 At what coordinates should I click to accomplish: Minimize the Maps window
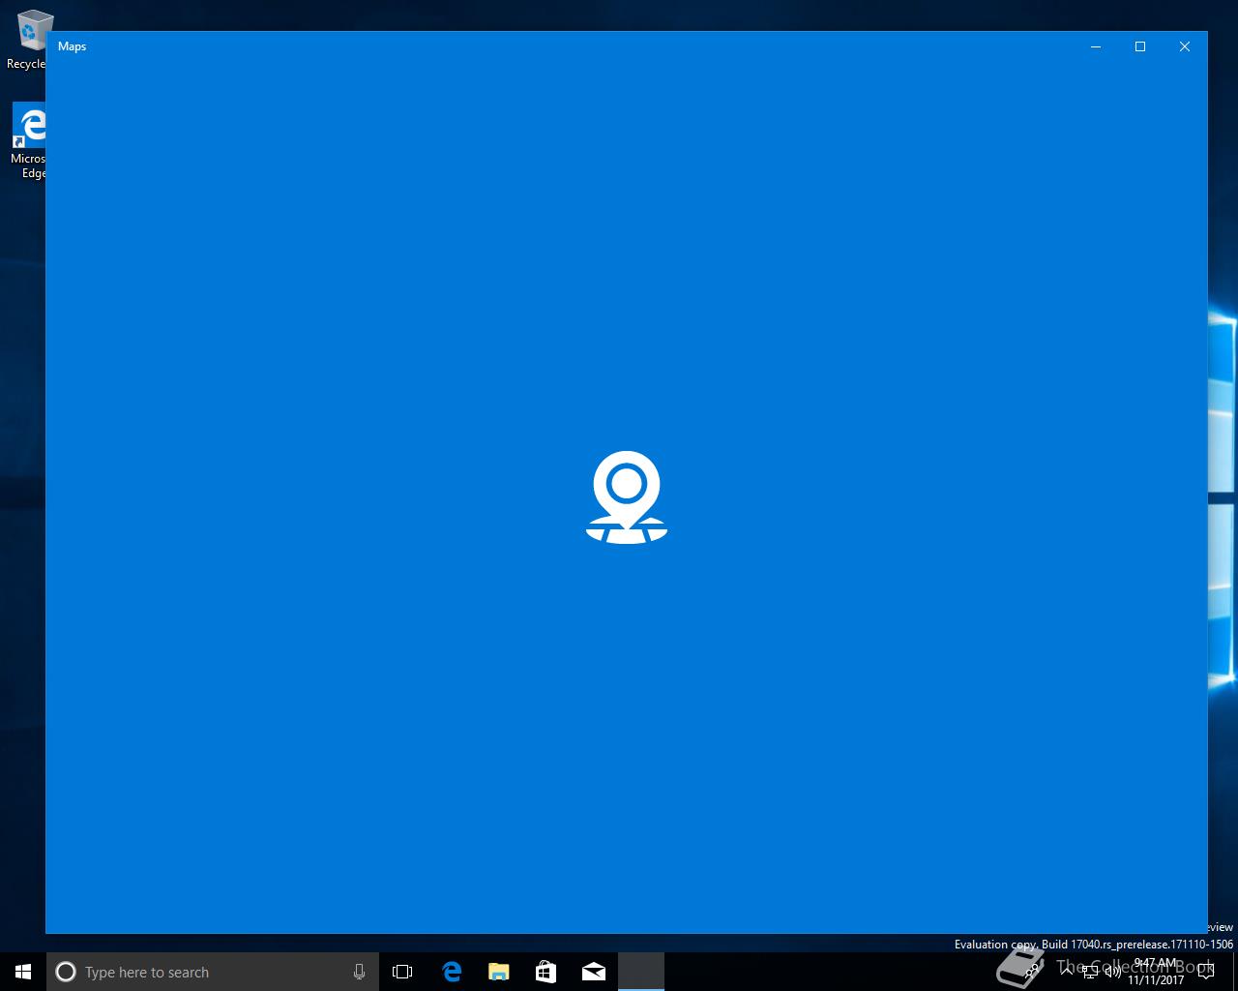1096,46
